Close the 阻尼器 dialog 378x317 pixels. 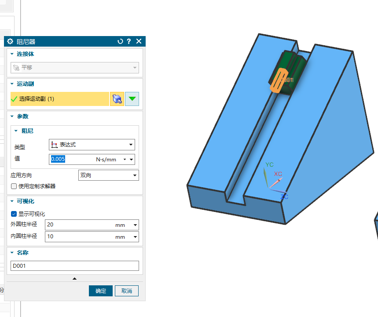click(x=139, y=41)
